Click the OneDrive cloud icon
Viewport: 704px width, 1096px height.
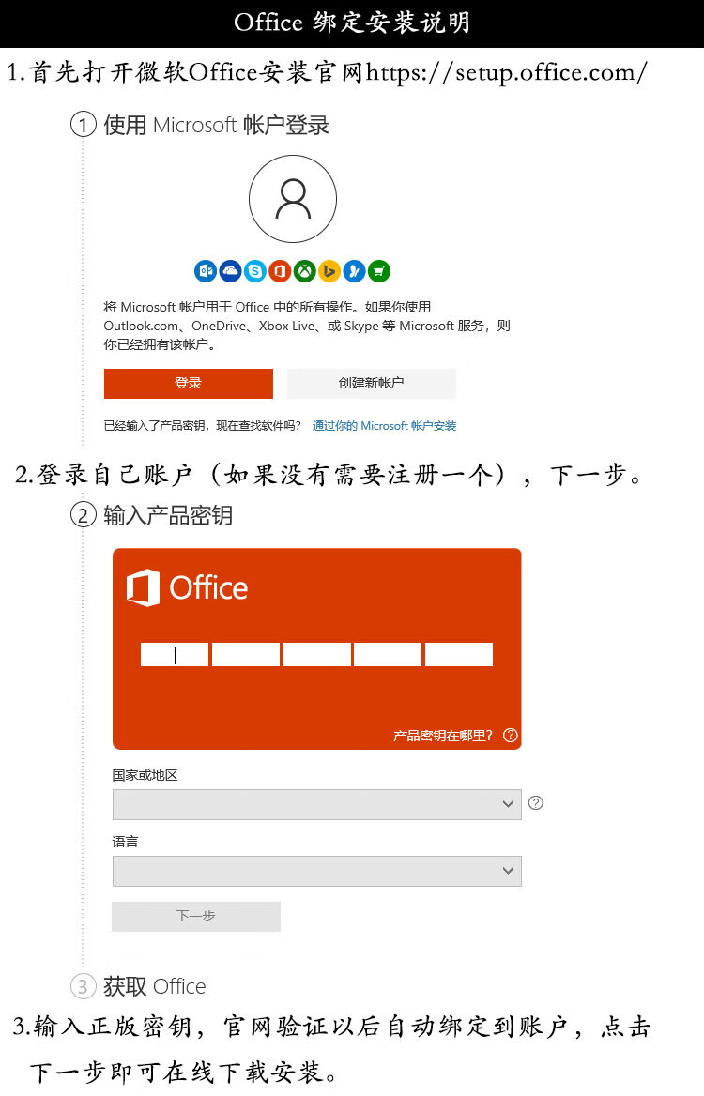click(230, 271)
